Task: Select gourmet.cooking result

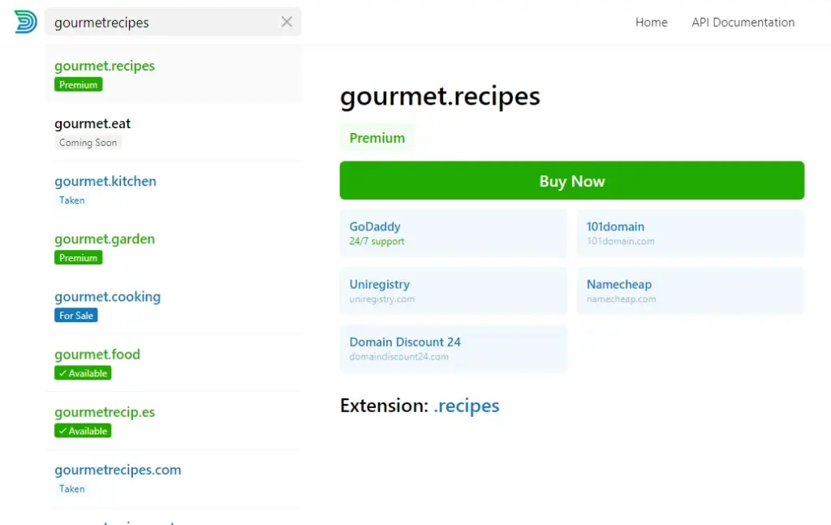Action: (174, 306)
